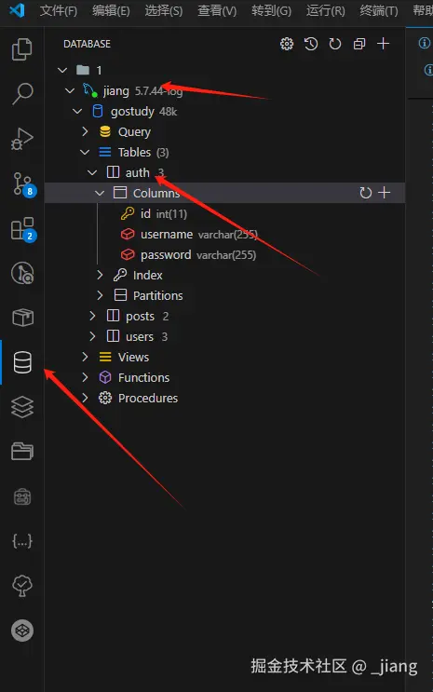Collapse the Tables (3) node

tap(85, 152)
